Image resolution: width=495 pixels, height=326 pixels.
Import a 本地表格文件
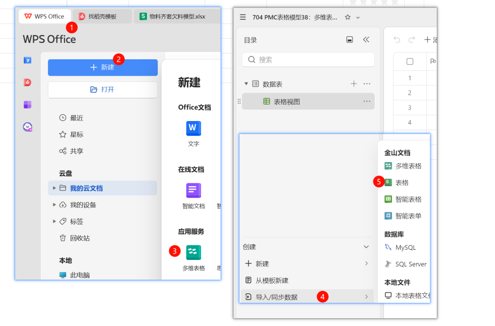407,296
